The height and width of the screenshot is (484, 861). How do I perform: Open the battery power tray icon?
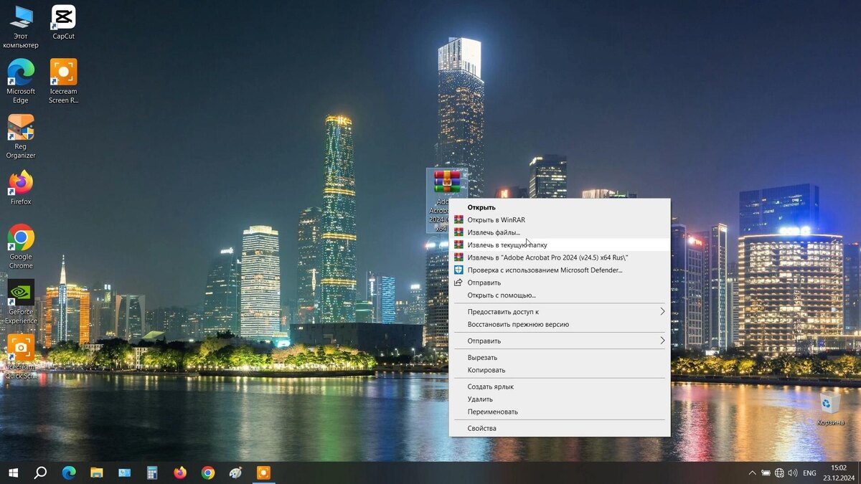point(766,473)
